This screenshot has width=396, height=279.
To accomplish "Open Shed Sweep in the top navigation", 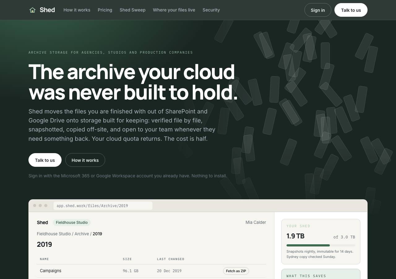I will (132, 10).
